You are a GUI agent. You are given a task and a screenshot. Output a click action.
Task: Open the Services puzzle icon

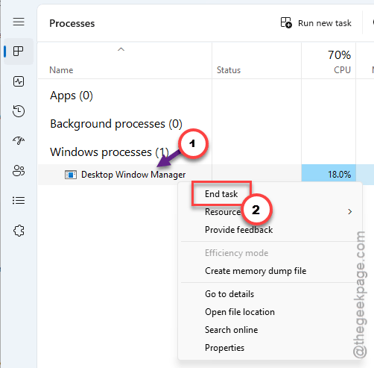(x=19, y=231)
